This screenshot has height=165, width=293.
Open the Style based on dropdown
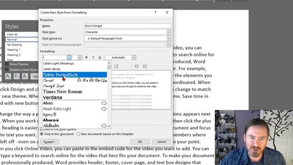[x=168, y=38]
